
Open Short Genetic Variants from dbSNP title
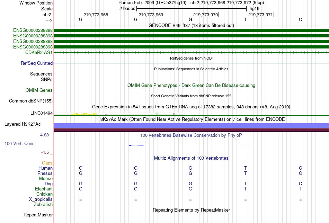[x=191, y=96]
